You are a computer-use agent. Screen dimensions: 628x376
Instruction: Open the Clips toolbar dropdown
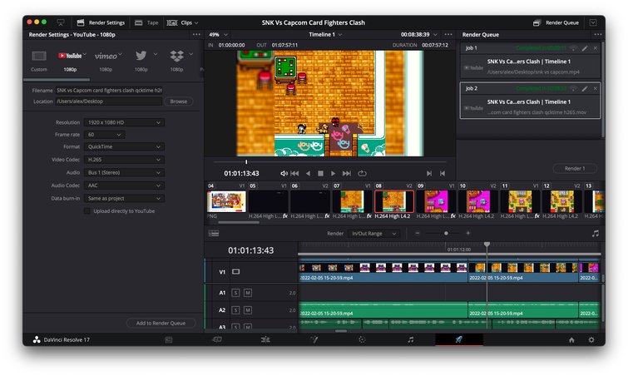[x=183, y=22]
